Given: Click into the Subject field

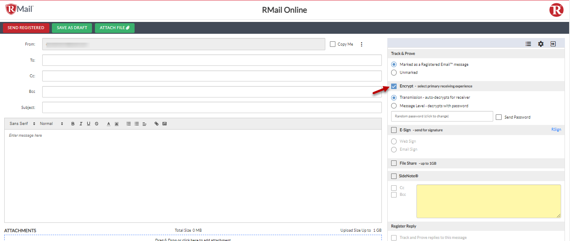Looking at the screenshot, I should point(212,108).
